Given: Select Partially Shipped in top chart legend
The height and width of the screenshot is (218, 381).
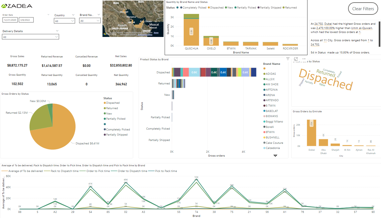Looking at the screenshot, I should pyautogui.click(x=269, y=8).
